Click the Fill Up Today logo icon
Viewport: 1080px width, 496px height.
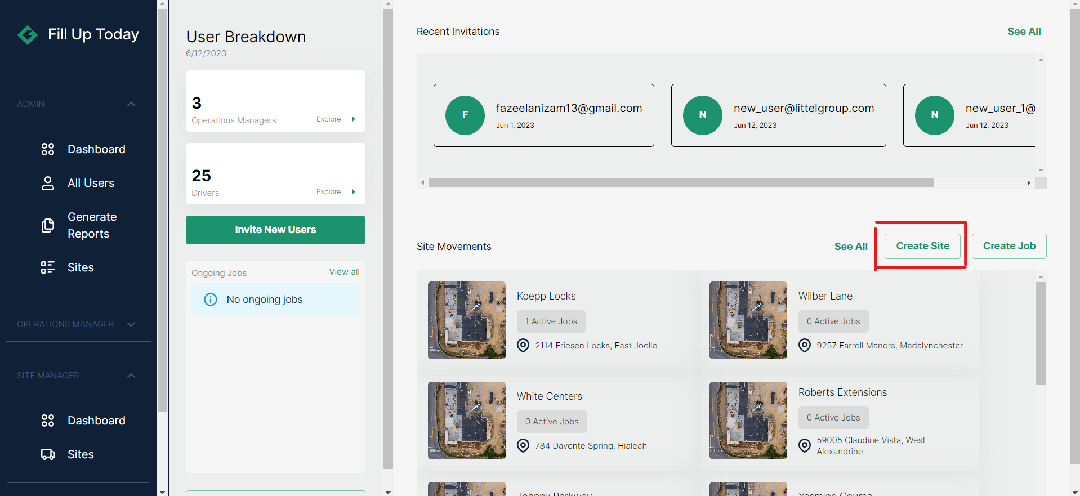(27, 35)
